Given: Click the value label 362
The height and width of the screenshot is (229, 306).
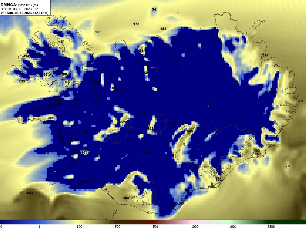Looking at the screenshot, I should pos(218,180).
